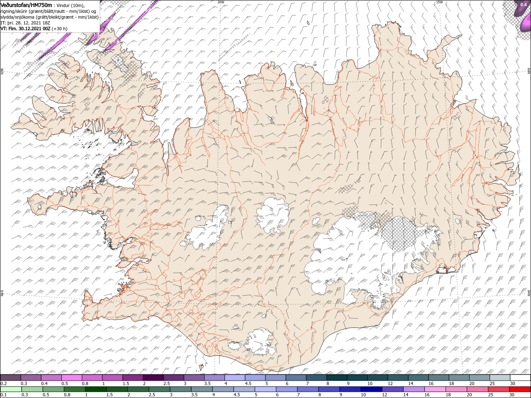Pick deep blue 10 swatch in rain legend
Screen dimensions: 531x398
pos(371,389)
